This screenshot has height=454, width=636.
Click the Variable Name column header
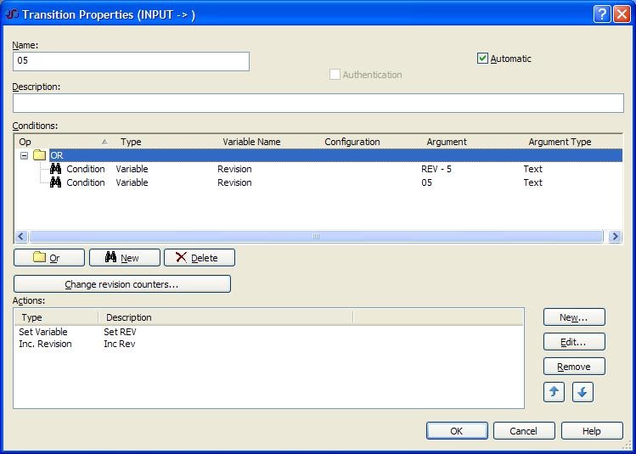tap(267, 142)
